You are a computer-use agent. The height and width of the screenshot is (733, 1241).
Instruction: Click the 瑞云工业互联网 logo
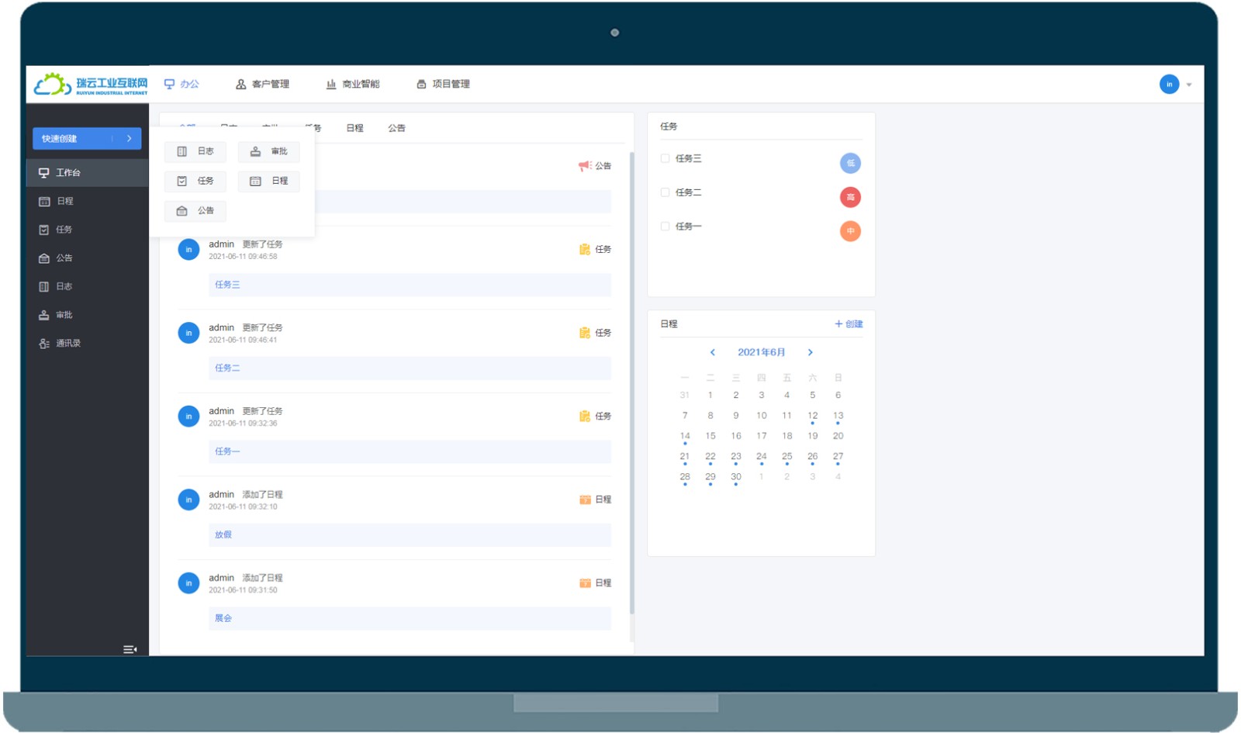tap(91, 84)
